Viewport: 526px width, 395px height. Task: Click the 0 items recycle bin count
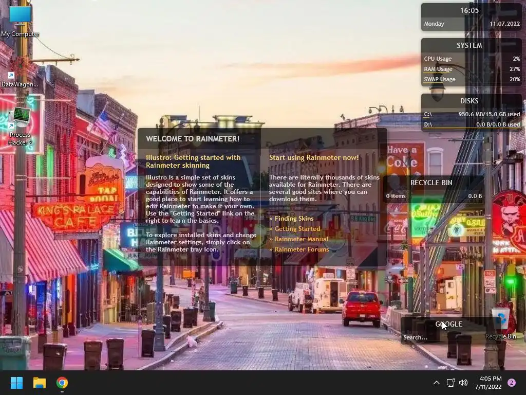pyautogui.click(x=396, y=196)
